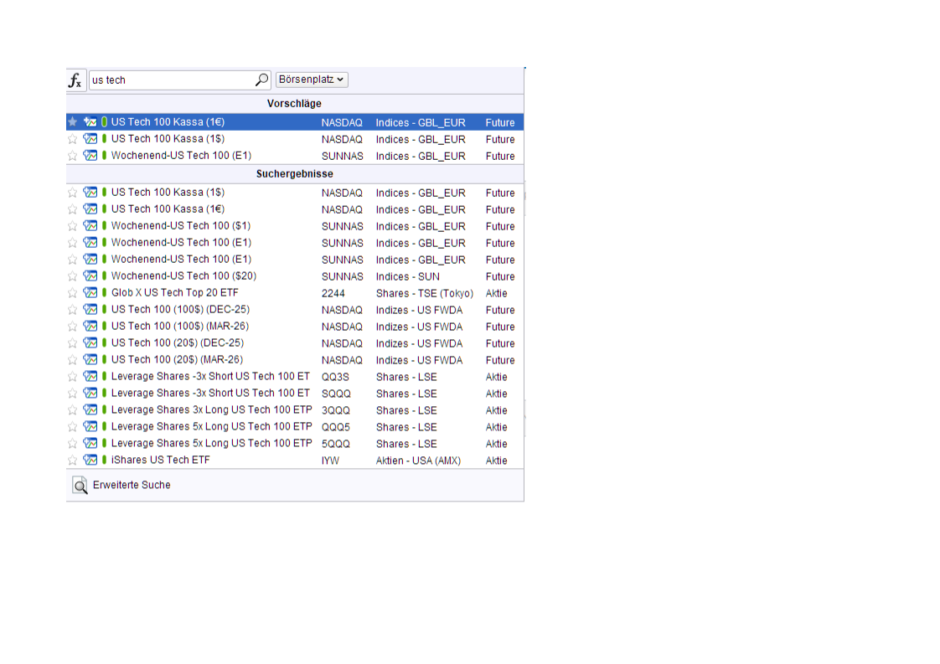Open chart icon for Kassa (1$) in Vorschläge

pyautogui.click(x=90, y=139)
